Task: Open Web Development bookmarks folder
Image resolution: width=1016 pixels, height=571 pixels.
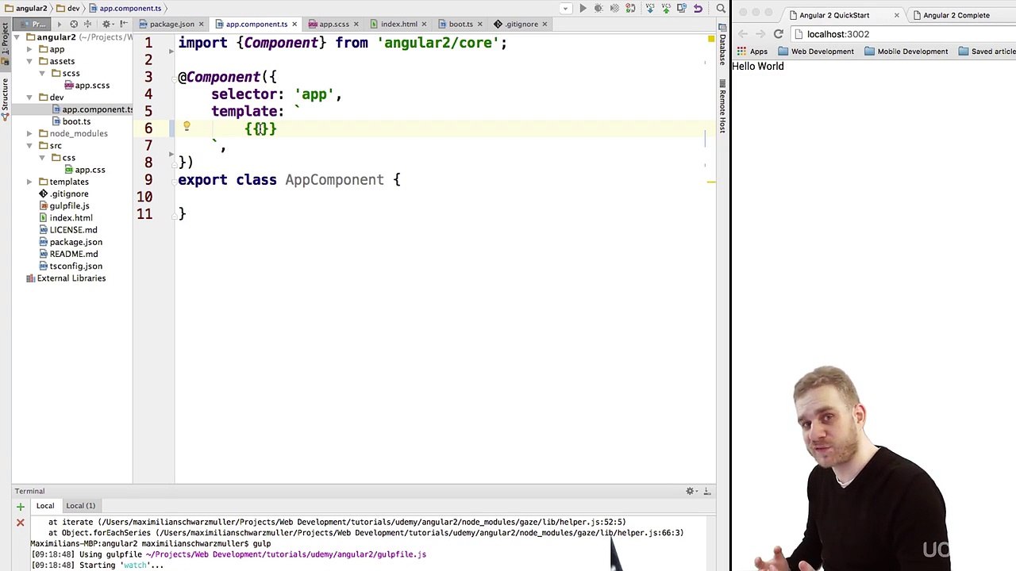Action: coord(816,52)
